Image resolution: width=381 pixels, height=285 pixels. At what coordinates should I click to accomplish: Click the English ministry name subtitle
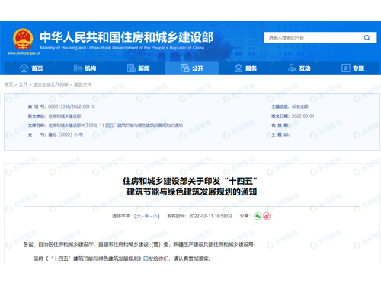click(122, 48)
